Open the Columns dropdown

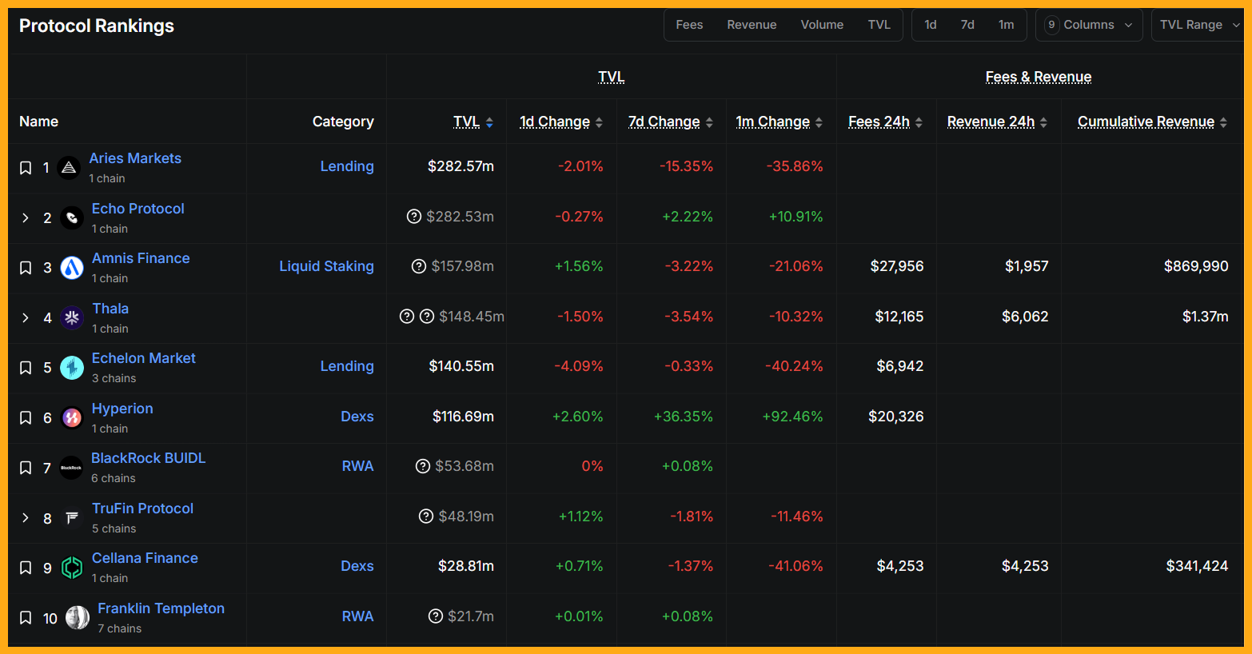click(1088, 25)
